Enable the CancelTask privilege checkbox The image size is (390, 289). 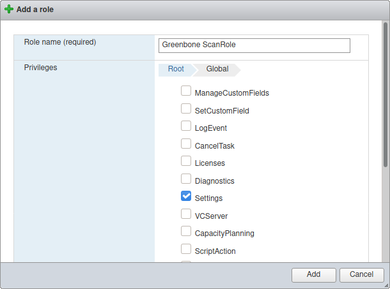186,144
